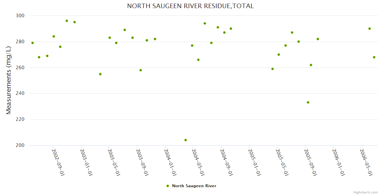
Task: Toggle North Saugeen River series via legend label
Action: 194,186
